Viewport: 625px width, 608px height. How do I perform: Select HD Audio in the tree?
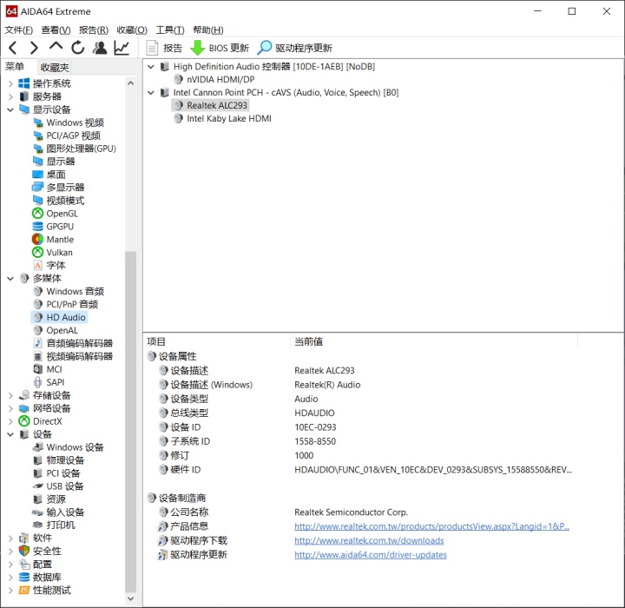coord(59,317)
